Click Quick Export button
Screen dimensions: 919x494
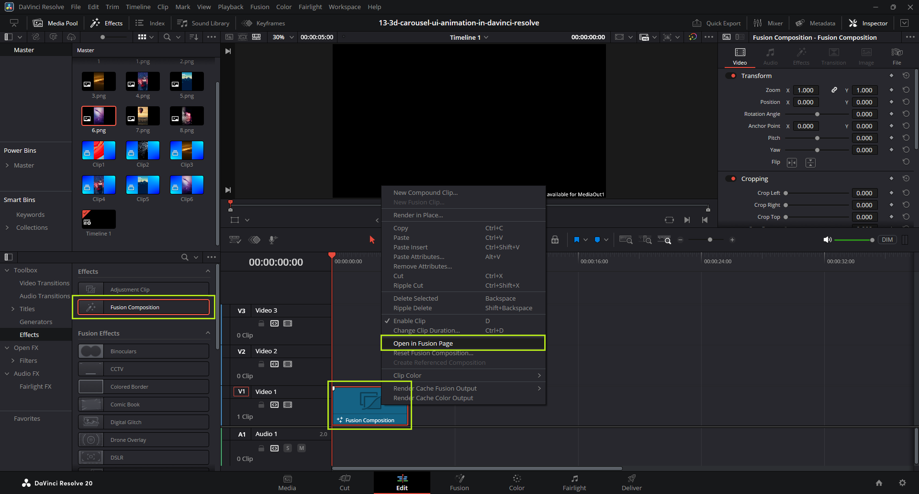coord(717,23)
